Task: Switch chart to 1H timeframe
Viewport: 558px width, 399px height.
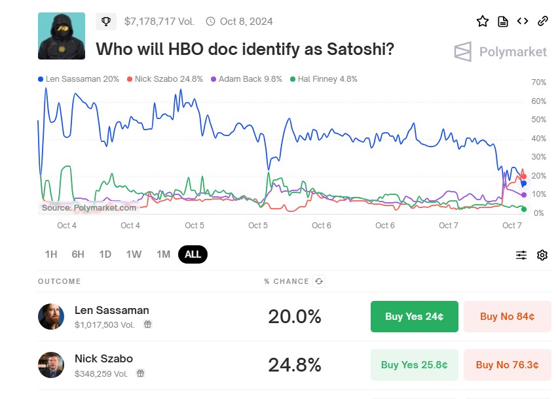Action: tap(51, 254)
